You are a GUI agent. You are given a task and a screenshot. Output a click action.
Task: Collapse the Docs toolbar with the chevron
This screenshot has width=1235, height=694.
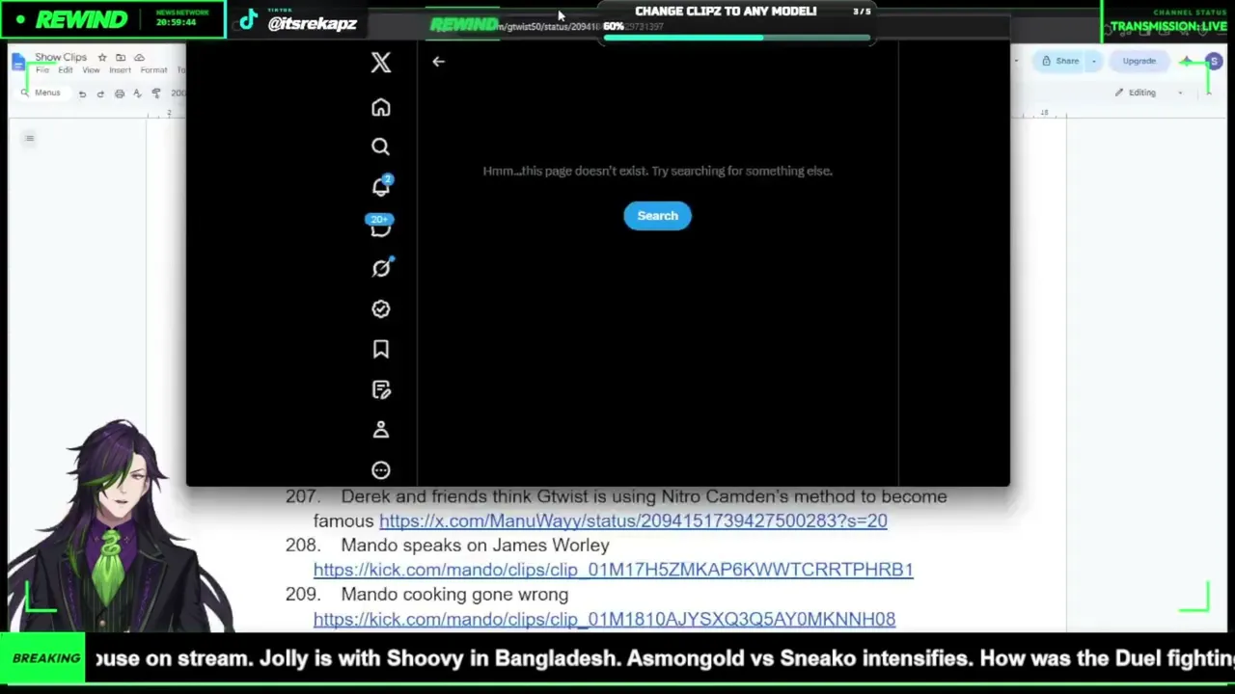point(1207,93)
